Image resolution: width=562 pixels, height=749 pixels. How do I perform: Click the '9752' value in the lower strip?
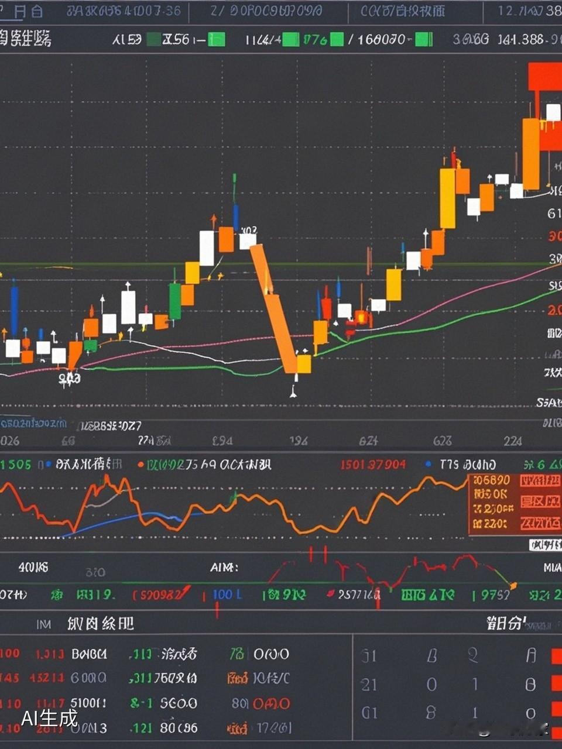[x=495, y=595]
